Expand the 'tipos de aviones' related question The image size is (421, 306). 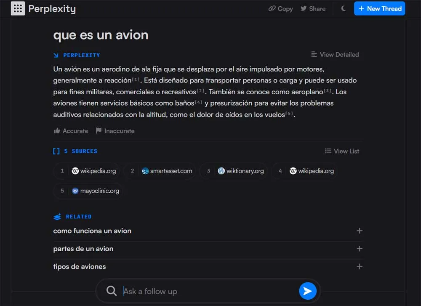[x=360, y=266]
